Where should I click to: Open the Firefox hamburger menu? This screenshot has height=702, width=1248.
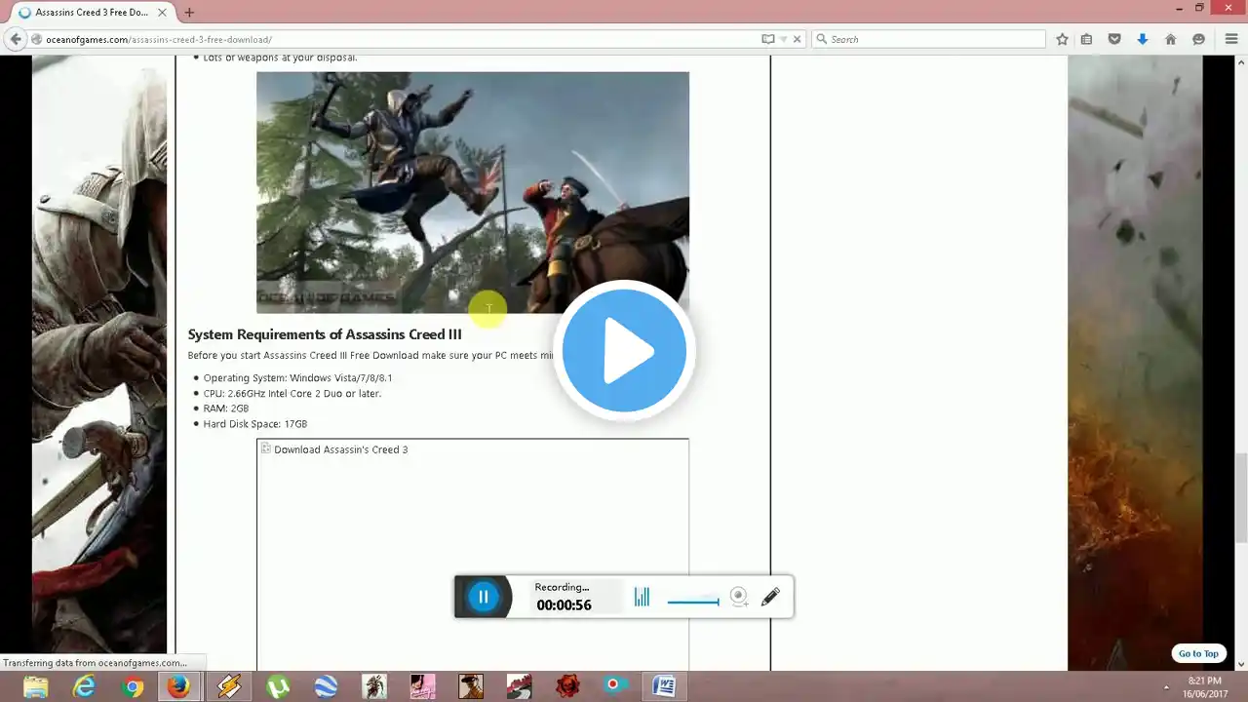[1232, 39]
